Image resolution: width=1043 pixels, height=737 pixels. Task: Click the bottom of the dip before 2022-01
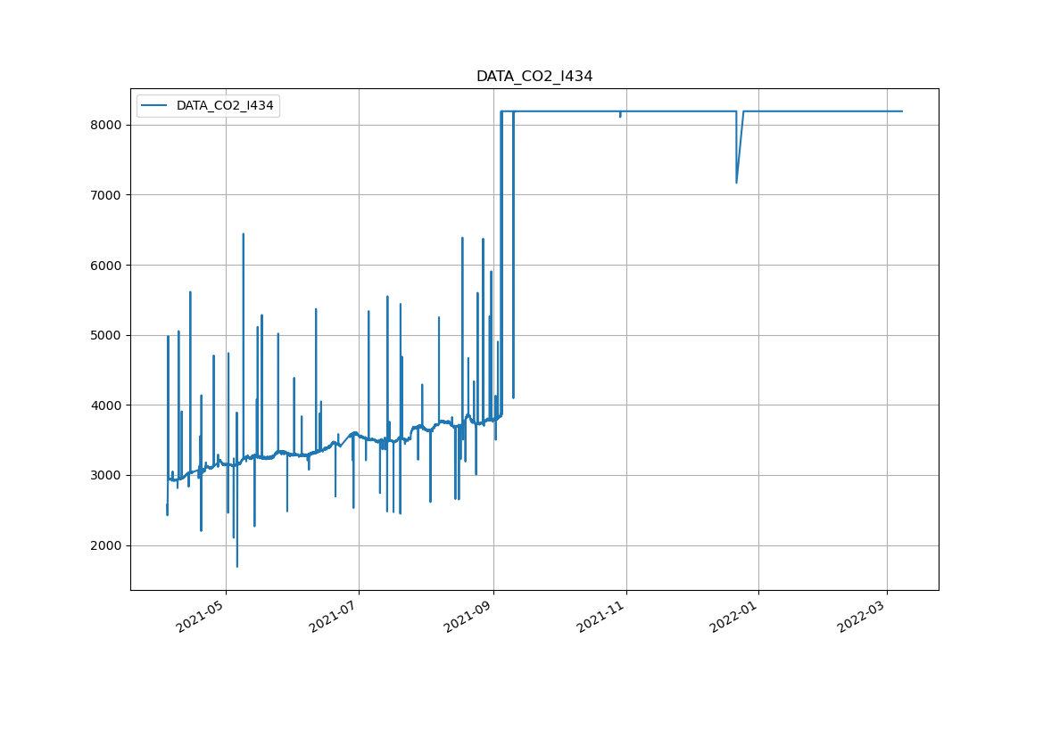[736, 183]
